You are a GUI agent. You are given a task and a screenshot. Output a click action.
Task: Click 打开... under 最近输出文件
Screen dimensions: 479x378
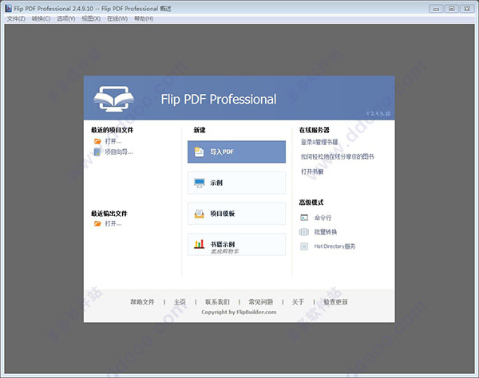(x=113, y=223)
